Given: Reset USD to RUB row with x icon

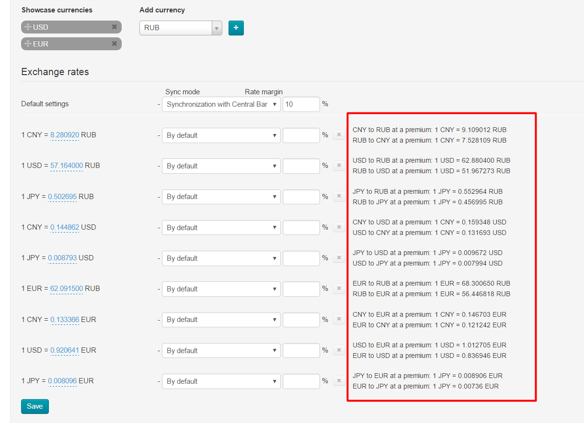Looking at the screenshot, I should 339,166.
